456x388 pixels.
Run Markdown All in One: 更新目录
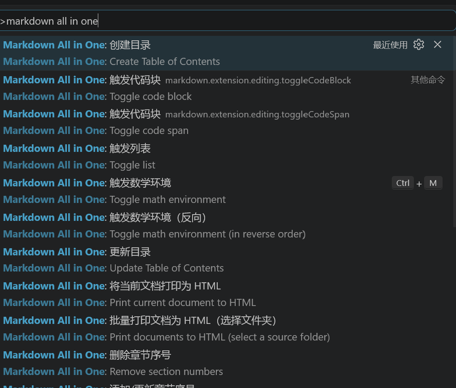77,252
